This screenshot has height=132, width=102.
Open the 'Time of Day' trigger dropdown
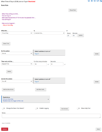[17, 33]
